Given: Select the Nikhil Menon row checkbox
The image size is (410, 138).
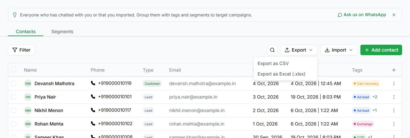Looking at the screenshot, I should [13, 110].
